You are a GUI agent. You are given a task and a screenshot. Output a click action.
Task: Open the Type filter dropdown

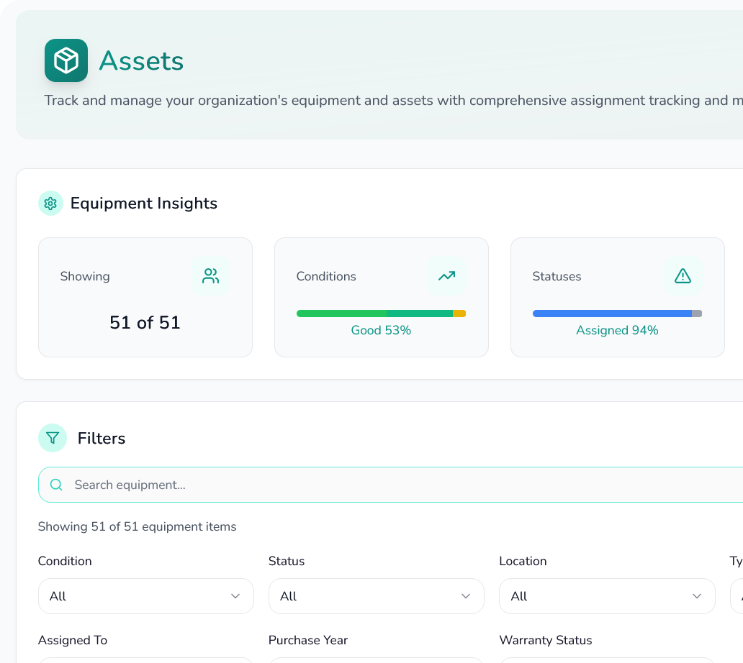(x=738, y=596)
